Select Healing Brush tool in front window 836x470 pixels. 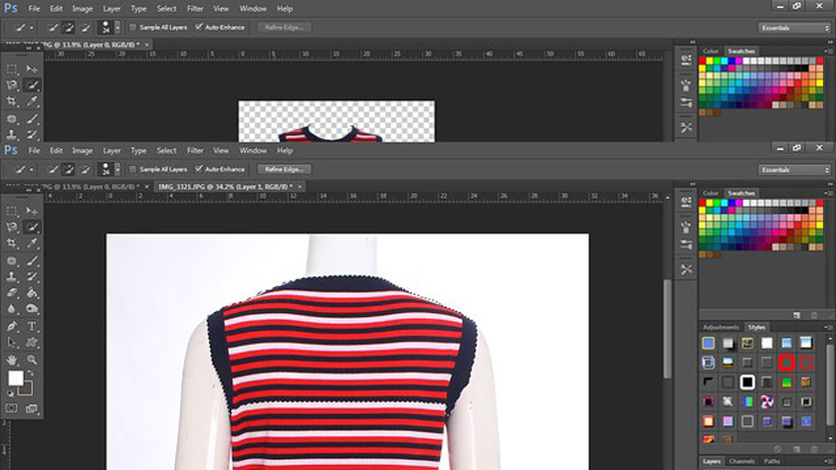[x=12, y=260]
